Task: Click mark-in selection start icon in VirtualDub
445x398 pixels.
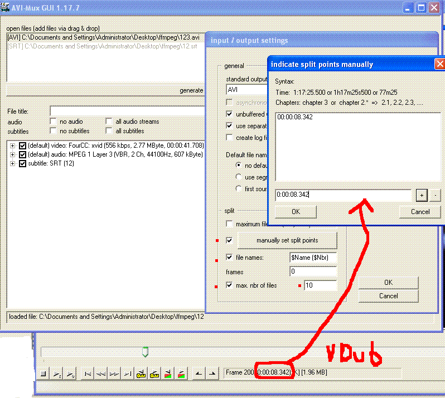Action: [199, 374]
